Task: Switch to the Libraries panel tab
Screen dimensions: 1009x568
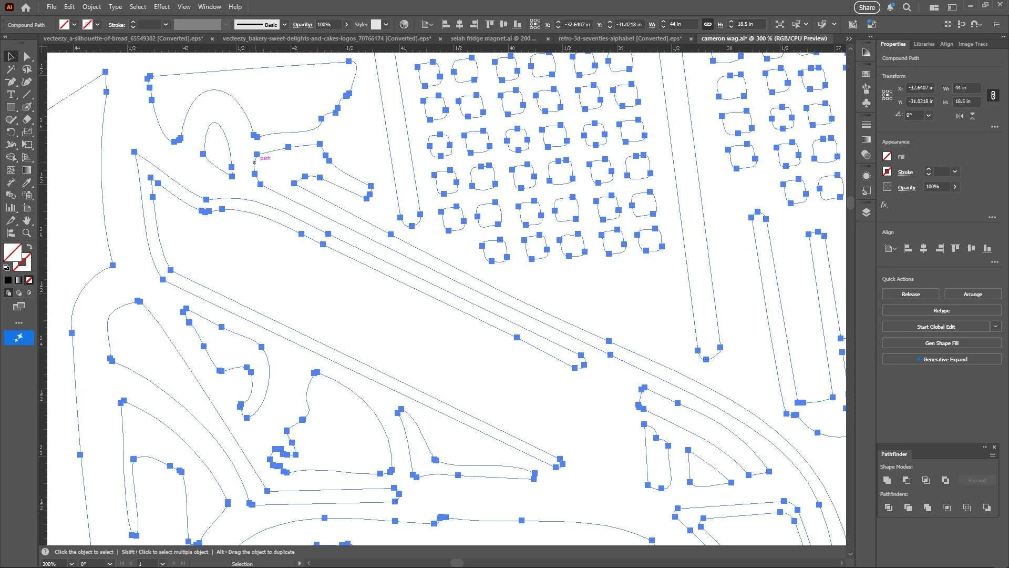Action: (923, 44)
